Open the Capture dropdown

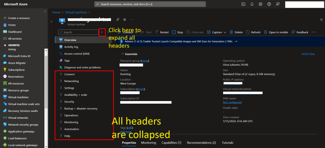point(216,32)
